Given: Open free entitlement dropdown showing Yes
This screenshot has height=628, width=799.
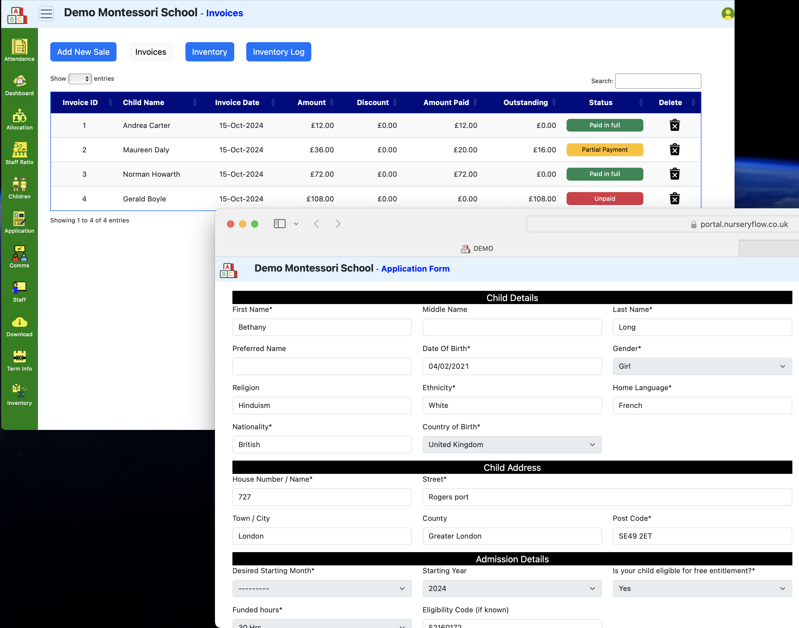Looking at the screenshot, I should pos(702,588).
